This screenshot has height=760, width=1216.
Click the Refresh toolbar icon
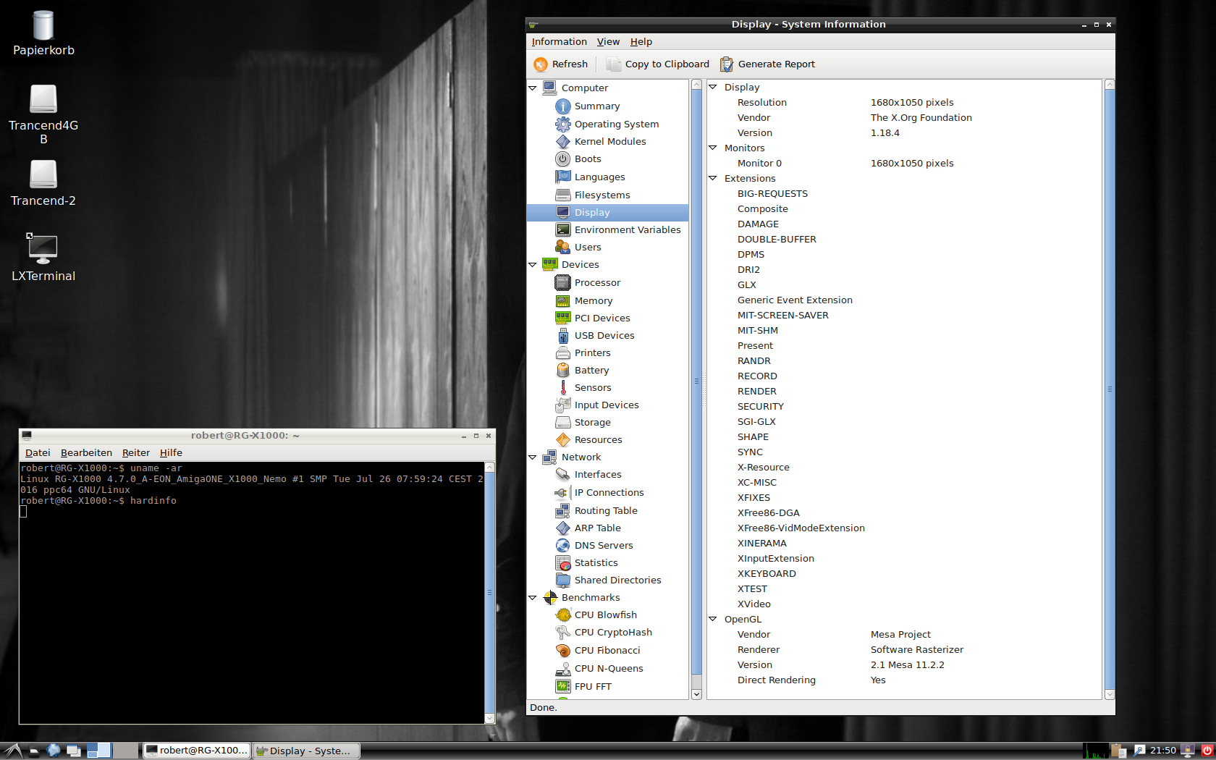click(x=541, y=64)
